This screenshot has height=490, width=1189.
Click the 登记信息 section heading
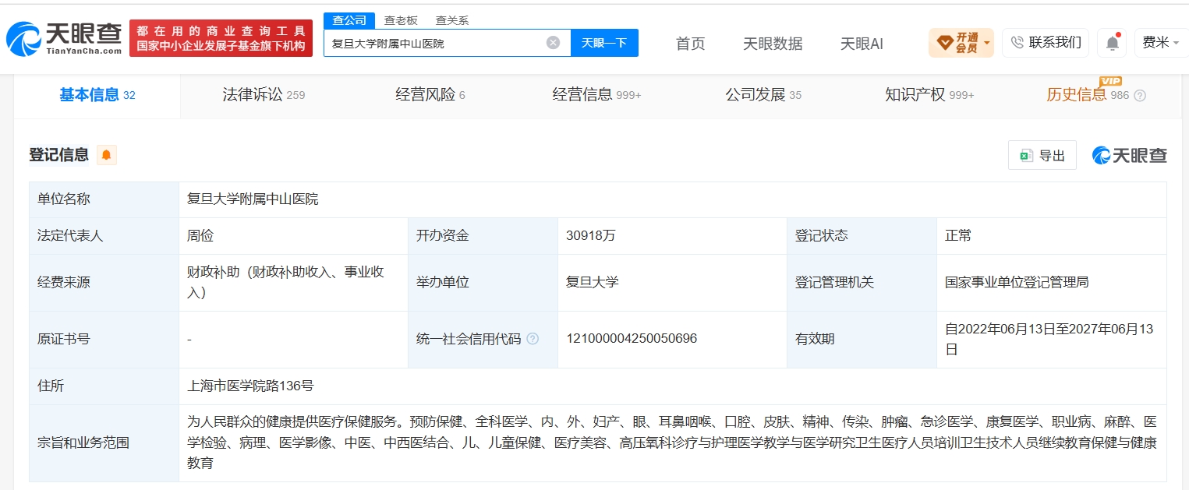pos(59,155)
